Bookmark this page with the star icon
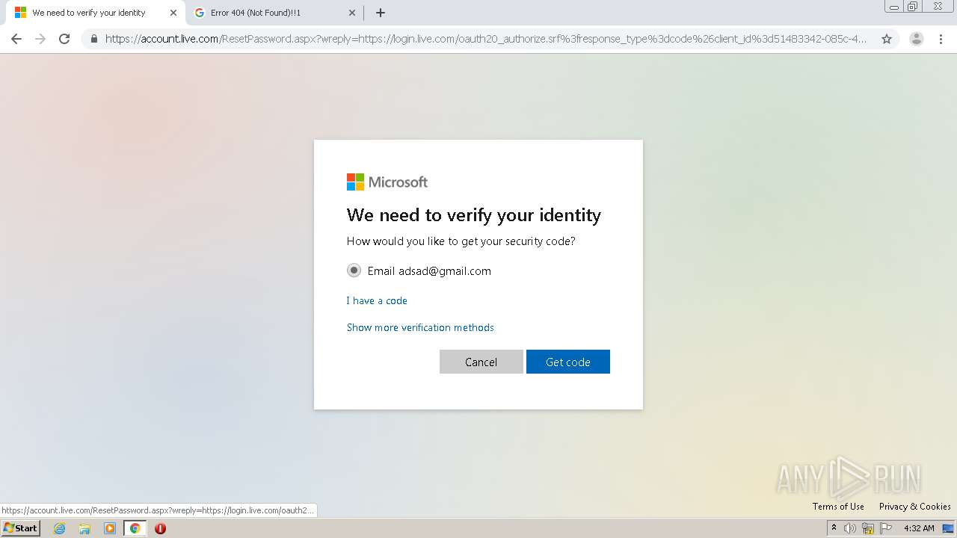The width and height of the screenshot is (957, 538). pos(887,39)
